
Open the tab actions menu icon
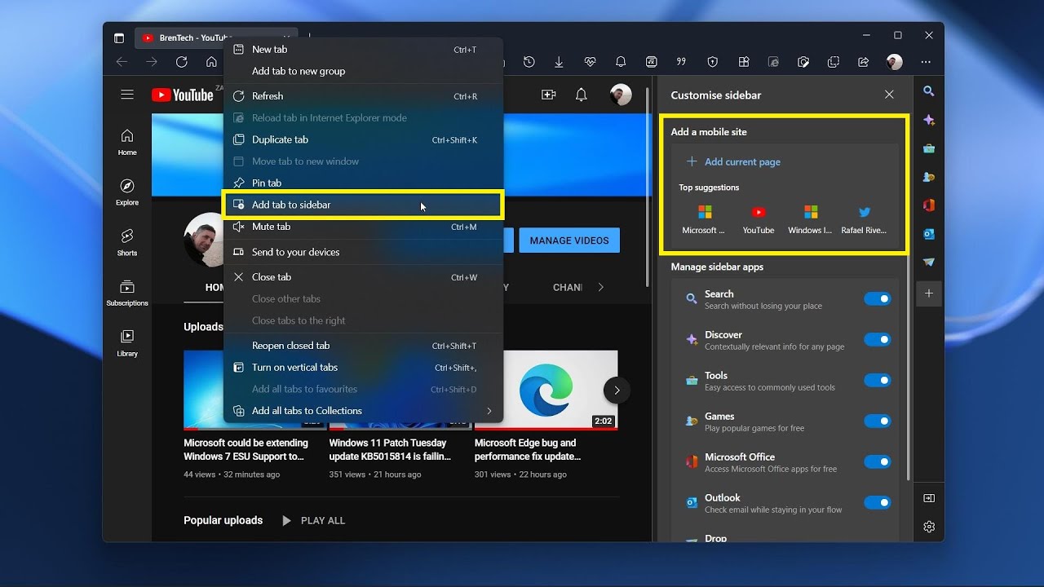coord(119,38)
